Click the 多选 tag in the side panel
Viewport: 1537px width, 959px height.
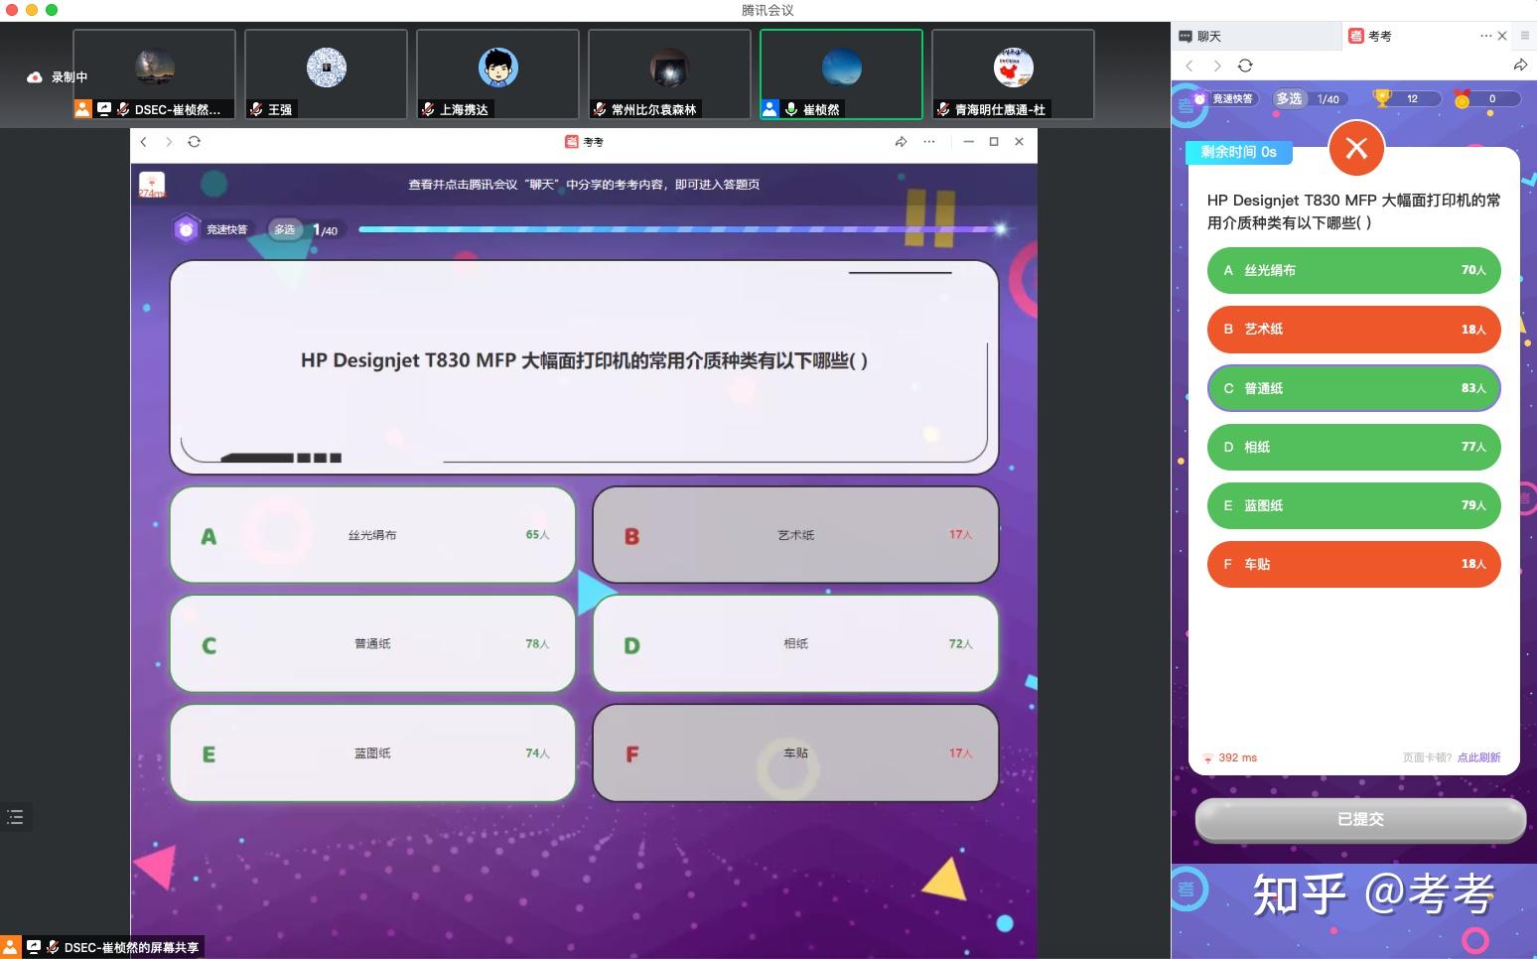click(1289, 98)
